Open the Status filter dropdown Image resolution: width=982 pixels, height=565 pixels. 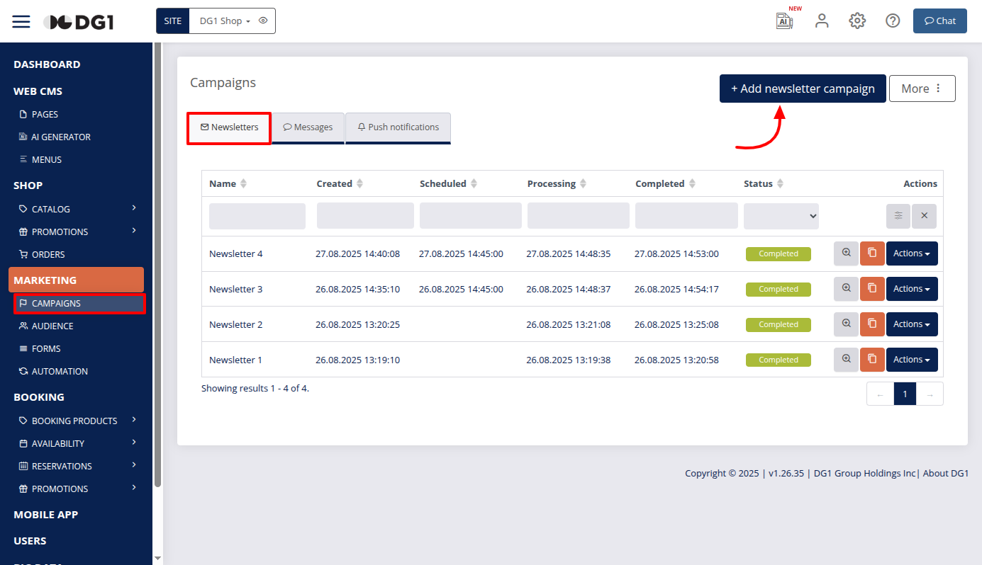pos(781,216)
